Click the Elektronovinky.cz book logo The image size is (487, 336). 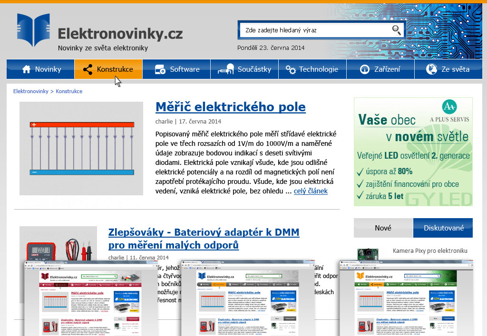(33, 30)
